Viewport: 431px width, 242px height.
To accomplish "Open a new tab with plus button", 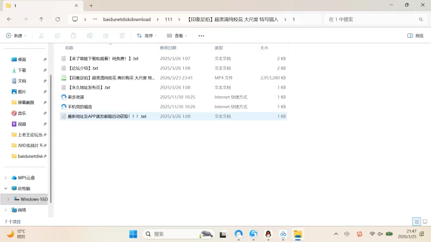I will click(x=91, y=5).
